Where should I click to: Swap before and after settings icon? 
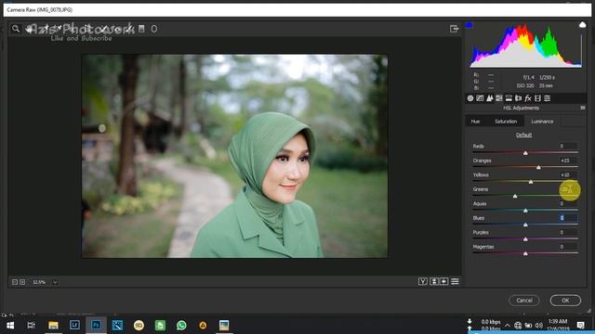point(434,281)
